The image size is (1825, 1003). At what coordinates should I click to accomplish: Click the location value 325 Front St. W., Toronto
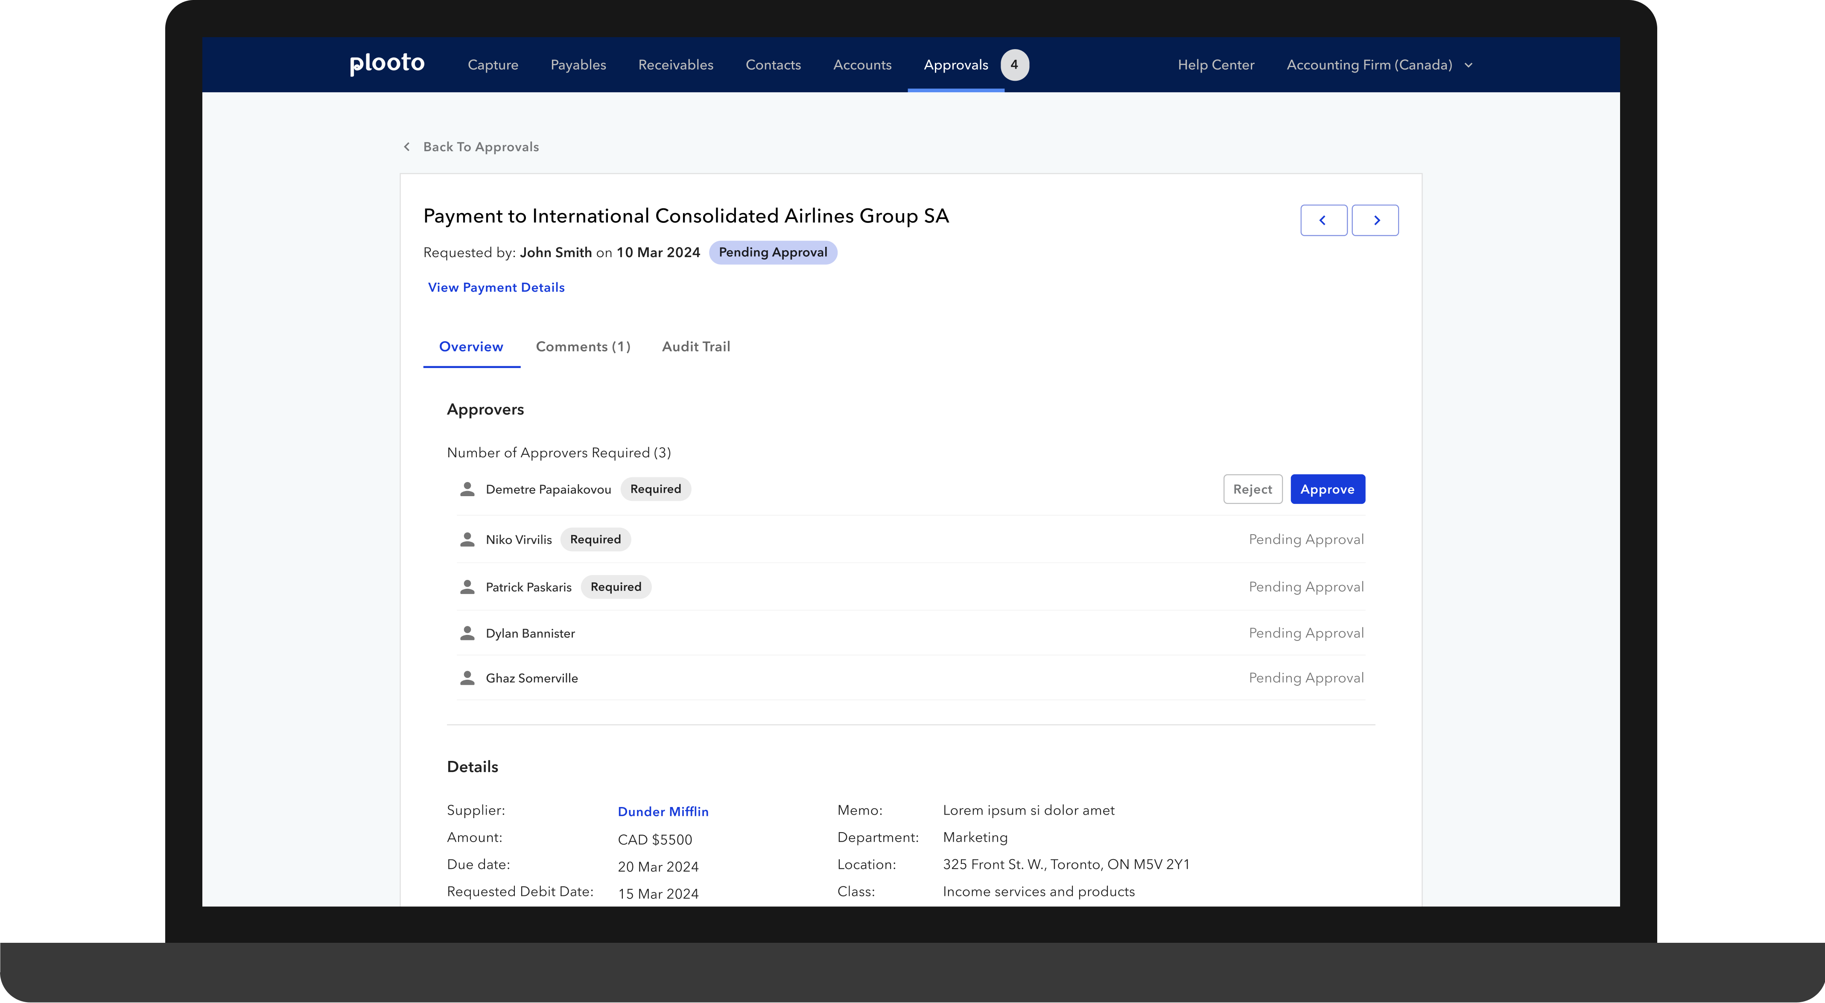(x=1066, y=865)
